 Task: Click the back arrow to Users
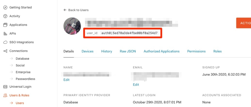pos(65,10)
